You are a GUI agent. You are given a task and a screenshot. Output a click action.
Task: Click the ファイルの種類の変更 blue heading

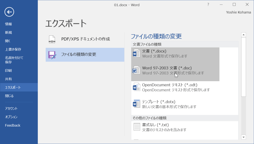pos(156,36)
